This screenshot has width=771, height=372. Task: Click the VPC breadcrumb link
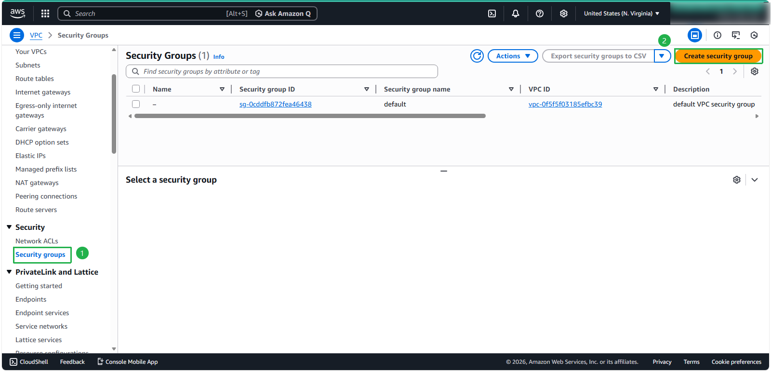pyautogui.click(x=36, y=35)
